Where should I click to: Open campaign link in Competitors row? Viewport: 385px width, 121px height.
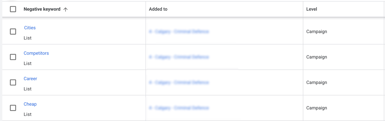179,57
